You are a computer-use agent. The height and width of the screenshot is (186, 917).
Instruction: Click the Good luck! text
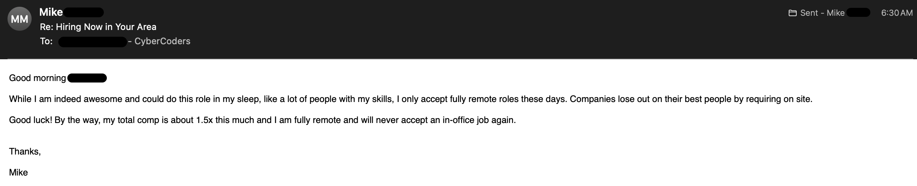coord(30,120)
